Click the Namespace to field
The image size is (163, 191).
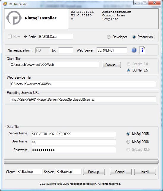66,50
